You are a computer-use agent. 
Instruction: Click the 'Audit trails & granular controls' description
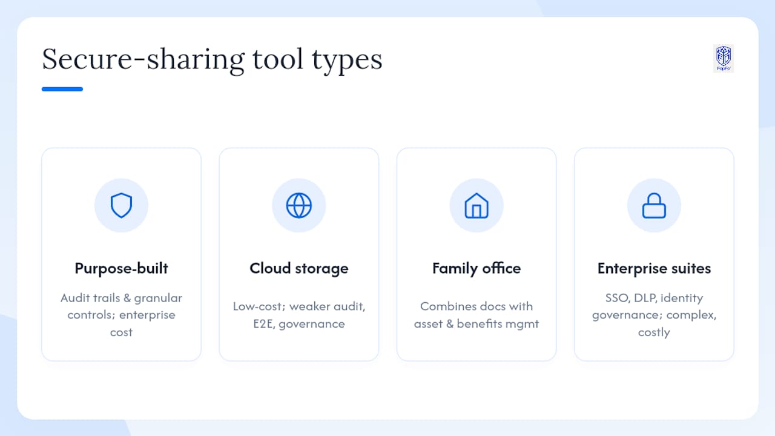(x=121, y=315)
